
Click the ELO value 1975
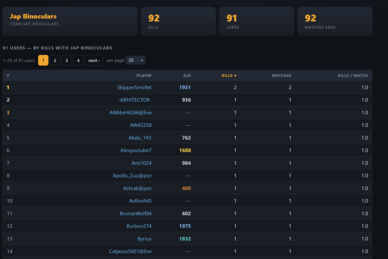tap(185, 226)
